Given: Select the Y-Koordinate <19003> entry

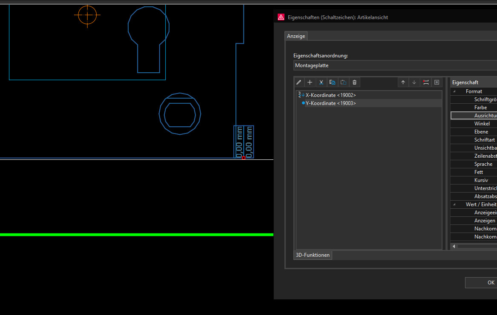Looking at the screenshot, I should [330, 103].
